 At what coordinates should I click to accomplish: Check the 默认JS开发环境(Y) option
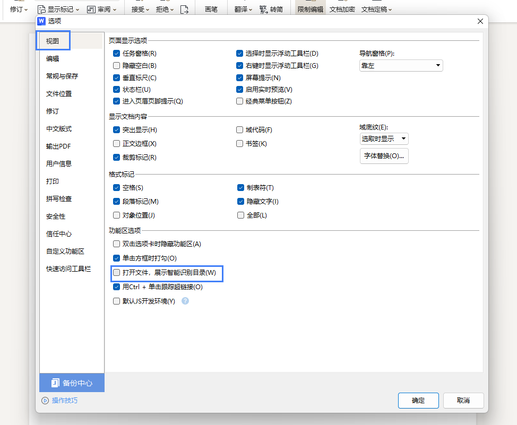[116, 301]
